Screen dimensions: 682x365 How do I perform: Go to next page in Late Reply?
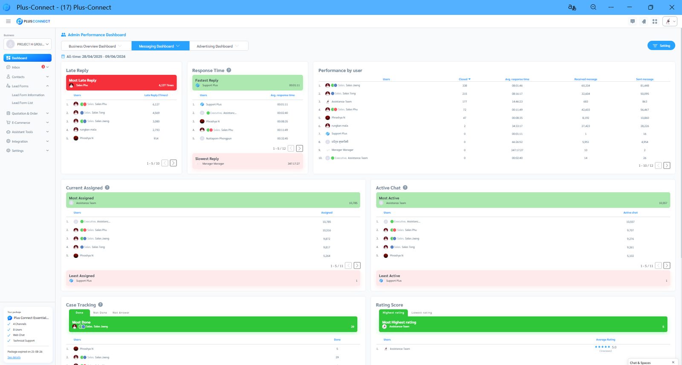click(173, 163)
